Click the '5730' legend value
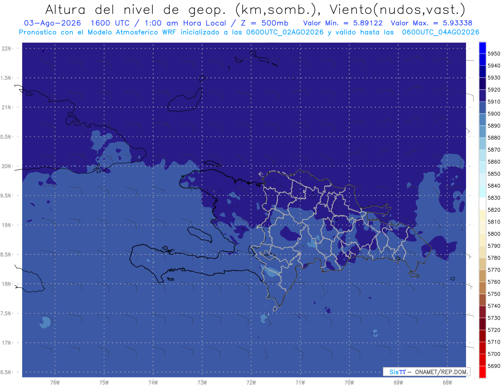Image resolution: width=502 pixels, height=388 pixels. click(494, 318)
